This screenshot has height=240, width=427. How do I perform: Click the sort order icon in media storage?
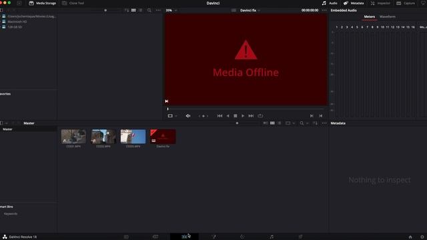(126, 11)
